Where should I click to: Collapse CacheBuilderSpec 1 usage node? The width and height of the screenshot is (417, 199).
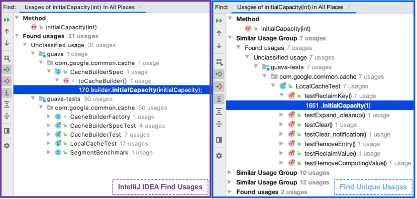point(49,72)
